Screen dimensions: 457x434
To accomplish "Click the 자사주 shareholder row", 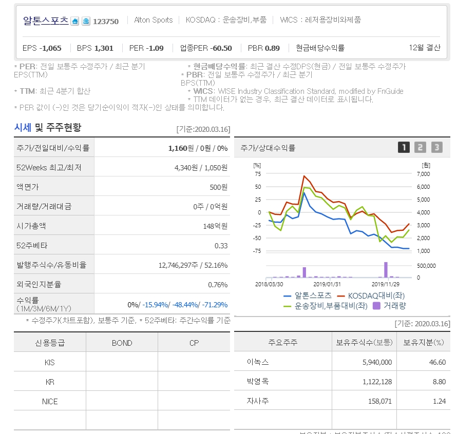I will pyautogui.click(x=342, y=401).
